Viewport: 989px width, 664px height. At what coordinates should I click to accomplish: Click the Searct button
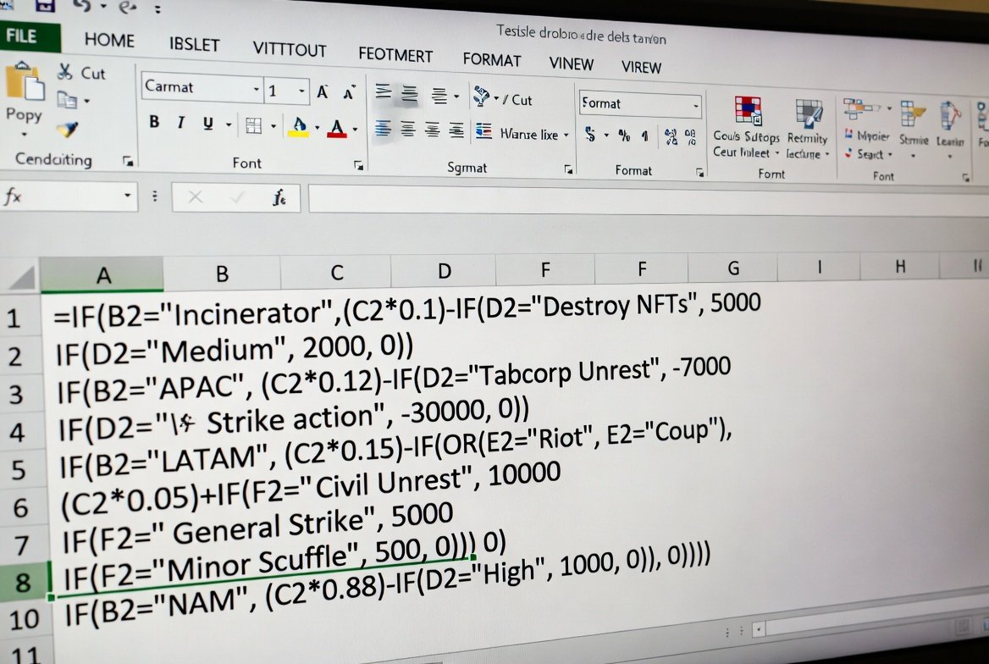click(x=869, y=153)
